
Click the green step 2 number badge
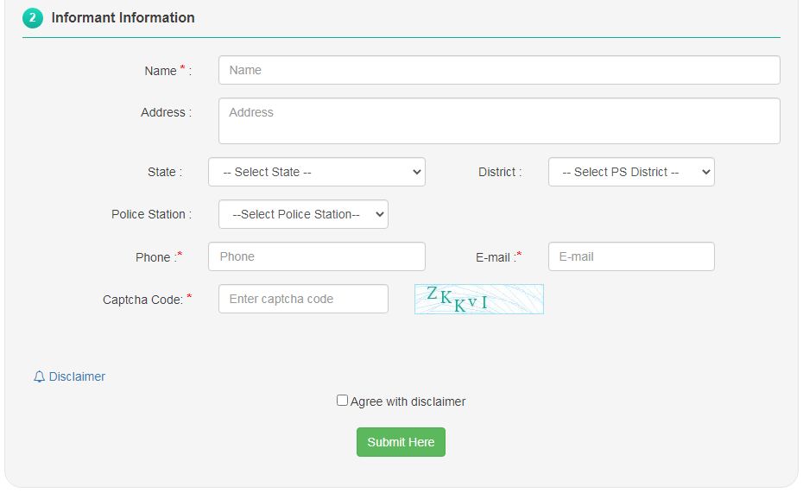pos(32,18)
